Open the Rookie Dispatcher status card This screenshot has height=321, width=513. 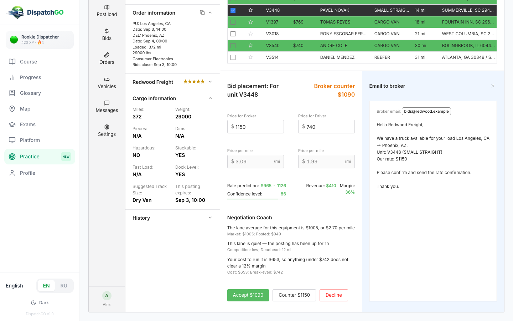pyautogui.click(x=40, y=40)
